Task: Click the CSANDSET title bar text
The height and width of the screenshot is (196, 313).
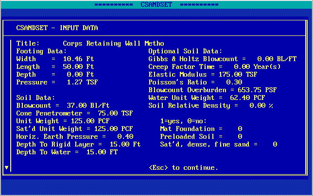Action: 156,4
